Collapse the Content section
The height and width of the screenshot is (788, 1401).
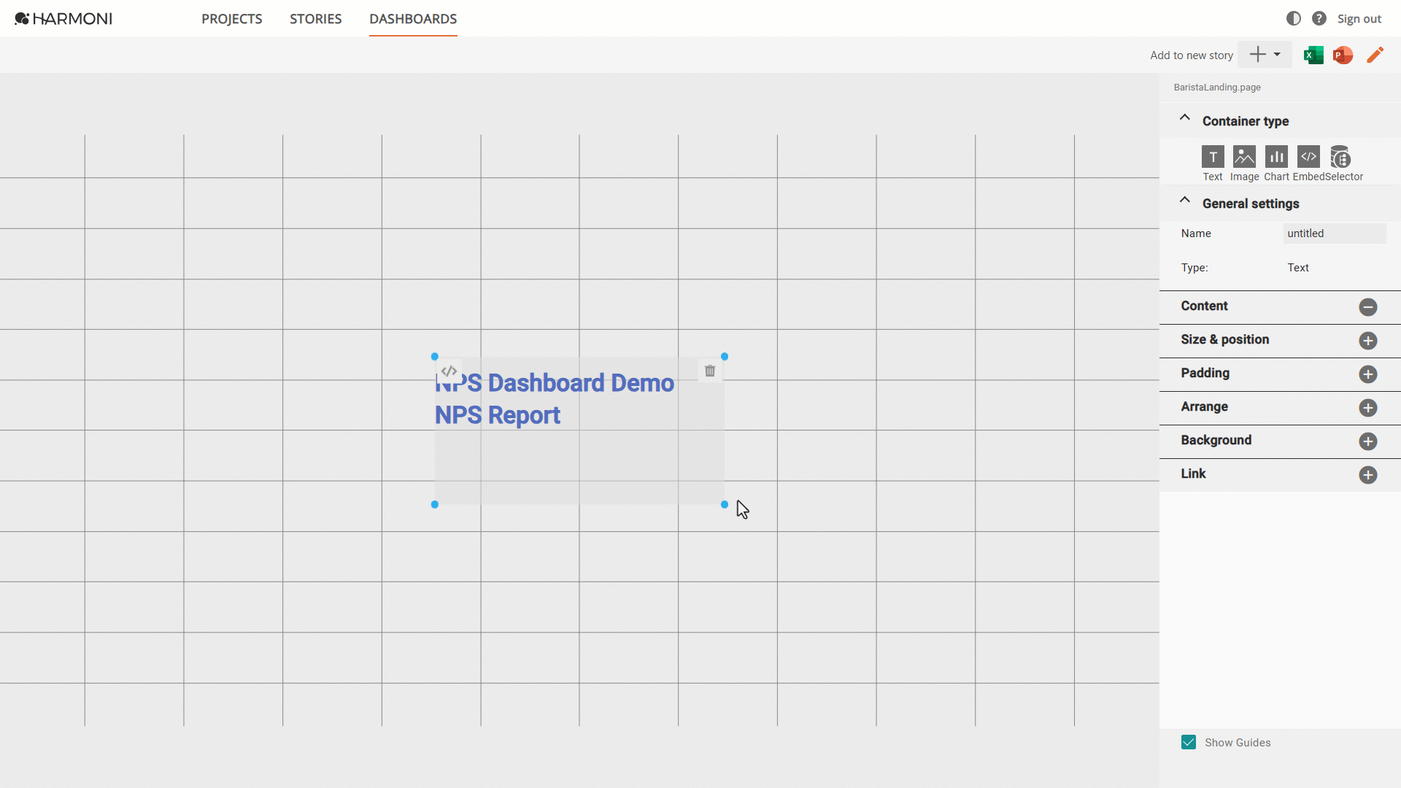(1368, 307)
